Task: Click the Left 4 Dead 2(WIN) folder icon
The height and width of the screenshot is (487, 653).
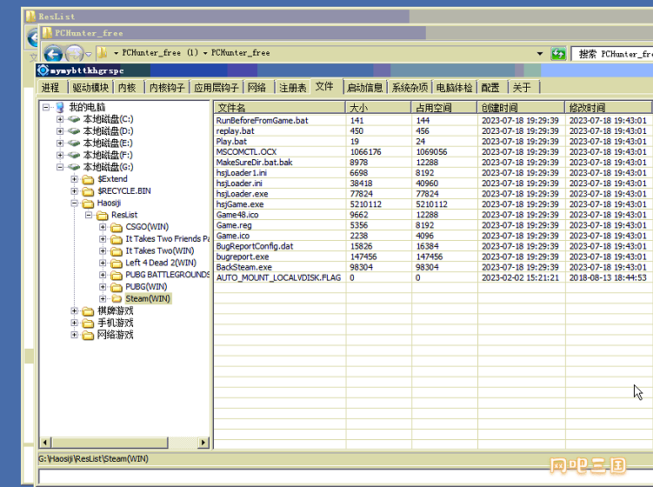Action: (x=117, y=264)
